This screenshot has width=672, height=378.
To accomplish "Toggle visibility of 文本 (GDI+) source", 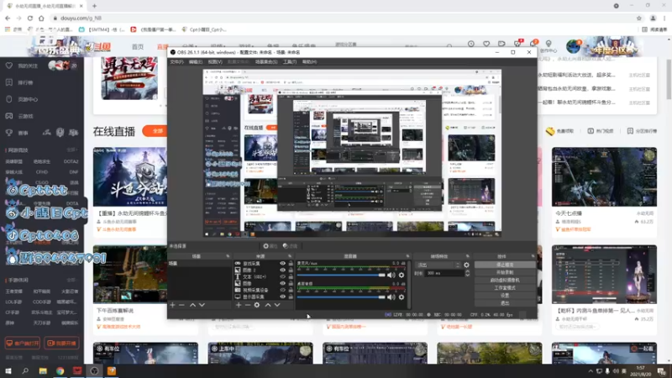I will click(282, 277).
